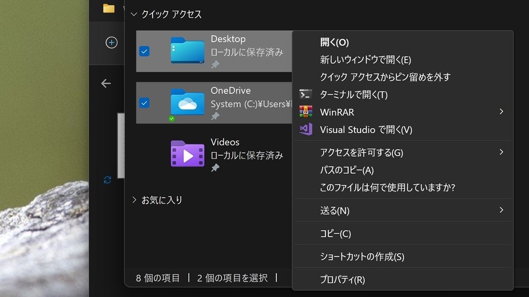This screenshot has height=297, width=529.
Task: Click the Visual Studio icon
Action: (305, 129)
